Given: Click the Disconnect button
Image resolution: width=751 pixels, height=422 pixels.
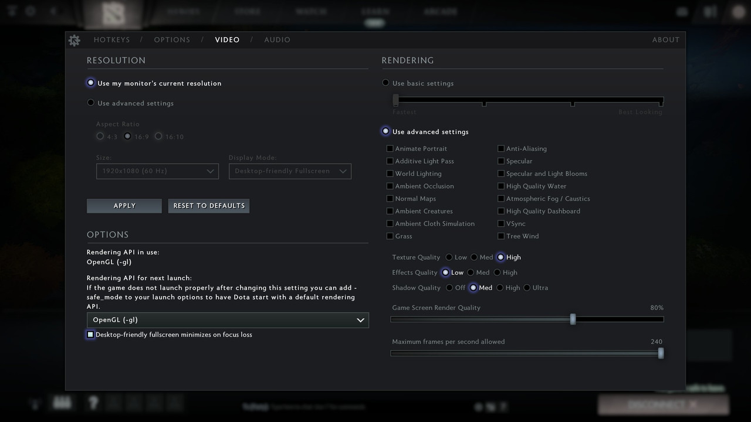Looking at the screenshot, I should (664, 404).
